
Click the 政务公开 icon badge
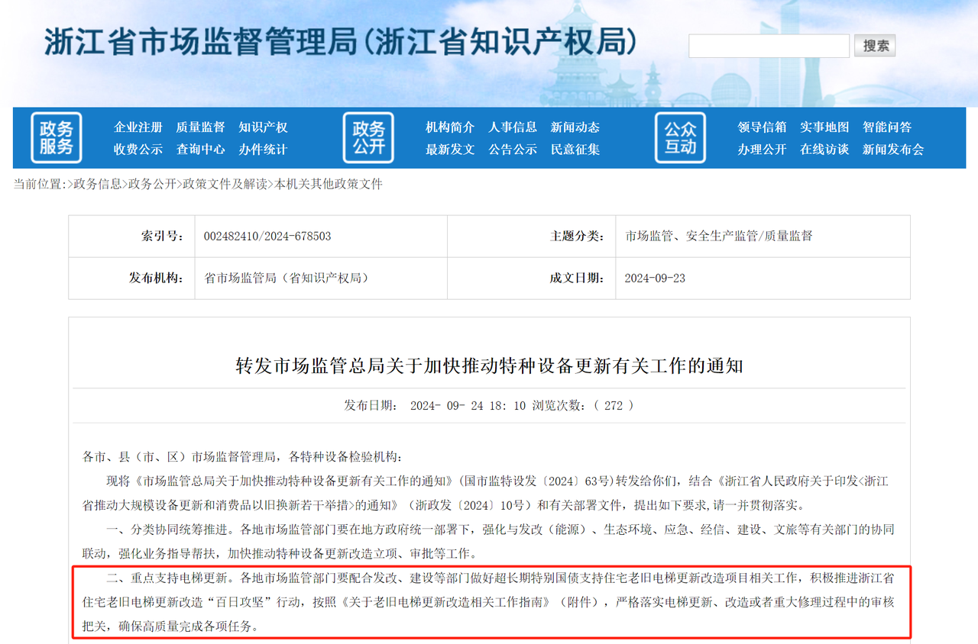[368, 137]
